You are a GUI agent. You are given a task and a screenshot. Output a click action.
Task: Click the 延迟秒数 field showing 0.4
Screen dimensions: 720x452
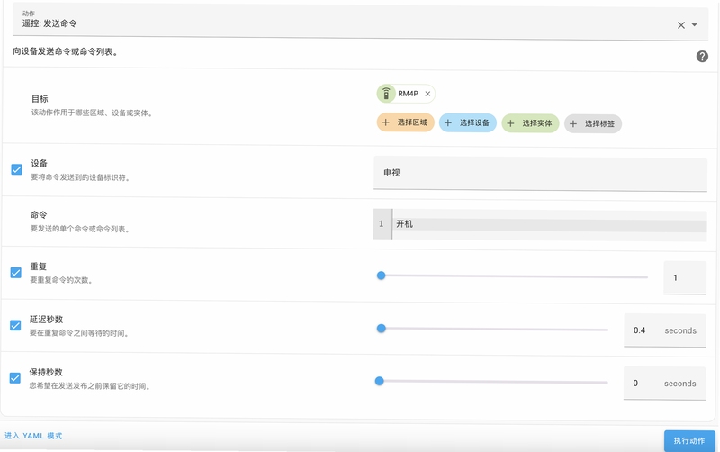pos(664,330)
